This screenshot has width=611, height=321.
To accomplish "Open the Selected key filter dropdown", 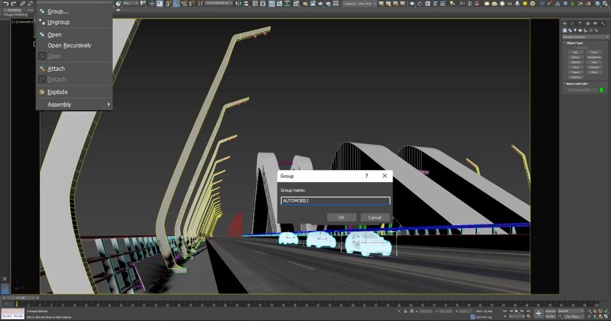I will 571,311.
